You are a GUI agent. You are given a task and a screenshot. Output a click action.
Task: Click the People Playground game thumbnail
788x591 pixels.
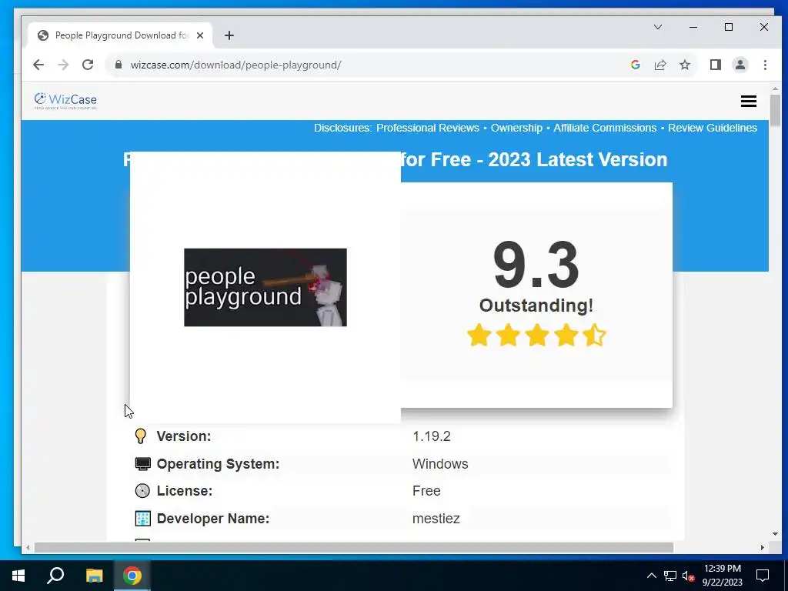(x=265, y=288)
